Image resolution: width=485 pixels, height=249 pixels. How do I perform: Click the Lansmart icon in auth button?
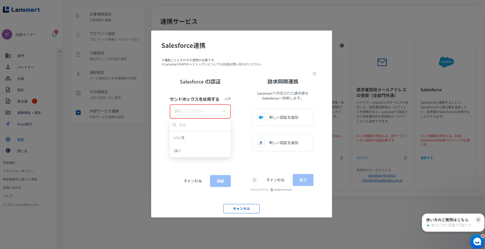tap(261, 143)
